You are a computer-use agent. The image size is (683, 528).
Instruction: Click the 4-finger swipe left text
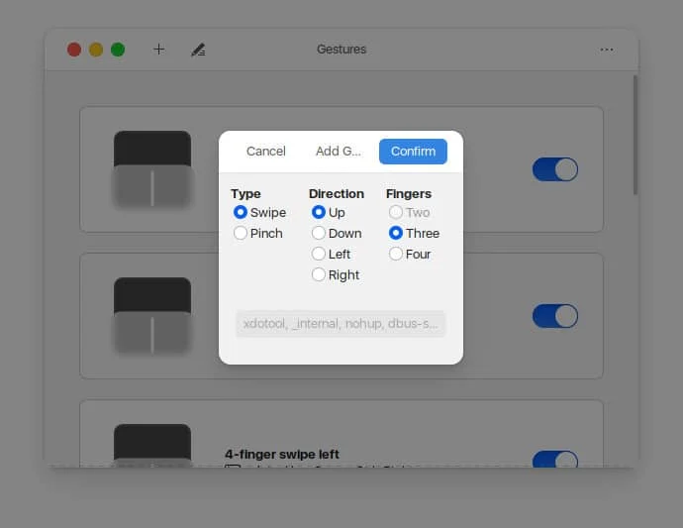pyautogui.click(x=282, y=455)
